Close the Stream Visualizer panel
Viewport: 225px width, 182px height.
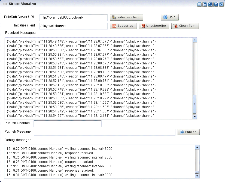pos(221,5)
